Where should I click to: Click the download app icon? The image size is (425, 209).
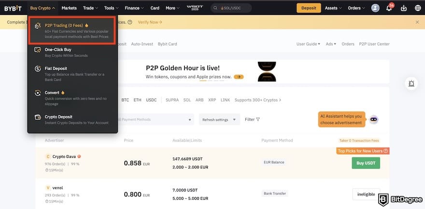[404, 8]
